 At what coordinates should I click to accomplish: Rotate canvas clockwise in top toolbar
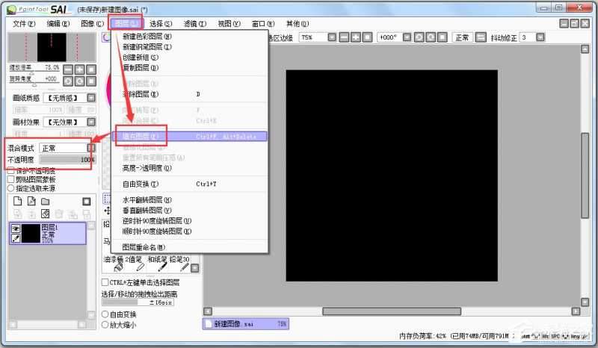coord(431,37)
